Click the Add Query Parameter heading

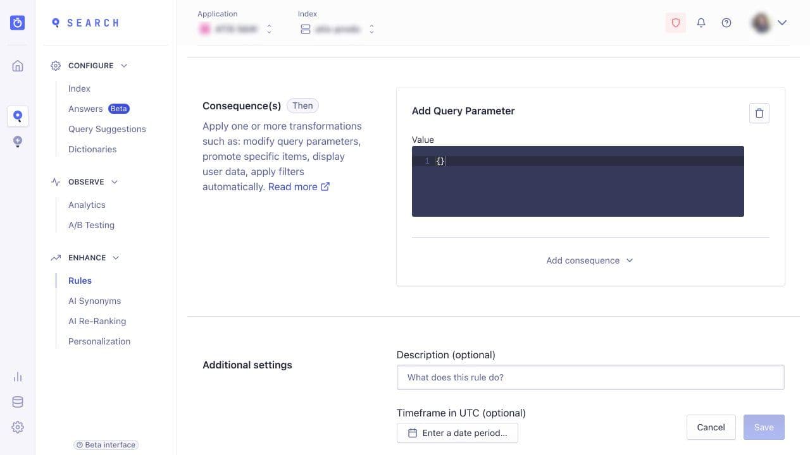[463, 111]
